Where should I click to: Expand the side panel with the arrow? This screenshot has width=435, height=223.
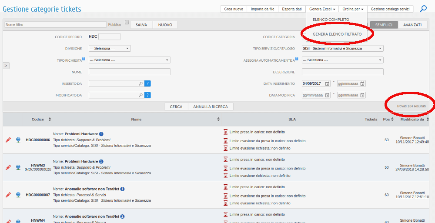point(6,66)
